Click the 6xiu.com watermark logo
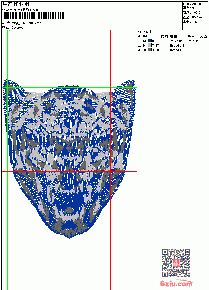This screenshot has width=209, height=290. (x=176, y=283)
